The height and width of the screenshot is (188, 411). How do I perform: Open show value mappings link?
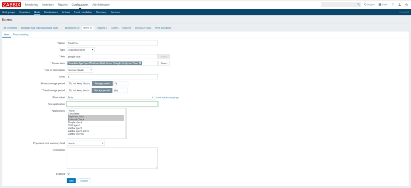(x=167, y=97)
